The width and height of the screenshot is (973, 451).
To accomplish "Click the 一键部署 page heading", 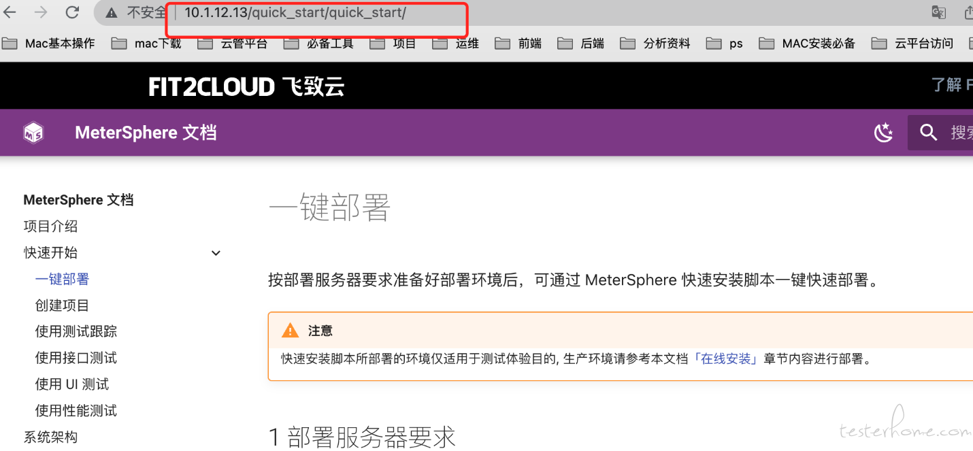I will pos(329,207).
